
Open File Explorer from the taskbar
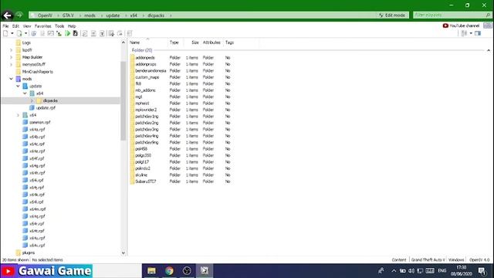coord(151,271)
